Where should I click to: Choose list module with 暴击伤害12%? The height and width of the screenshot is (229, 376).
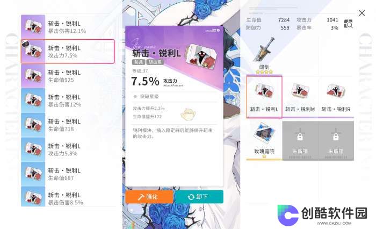[x=68, y=101]
